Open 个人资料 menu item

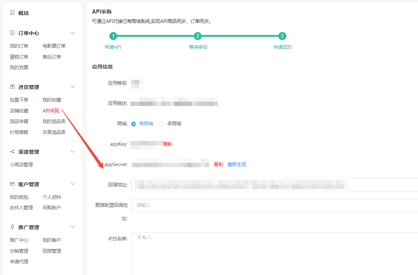(x=52, y=197)
